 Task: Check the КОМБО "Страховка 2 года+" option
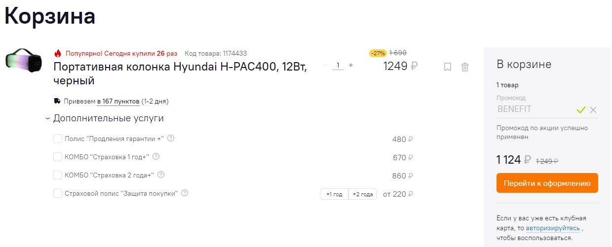pos(58,176)
